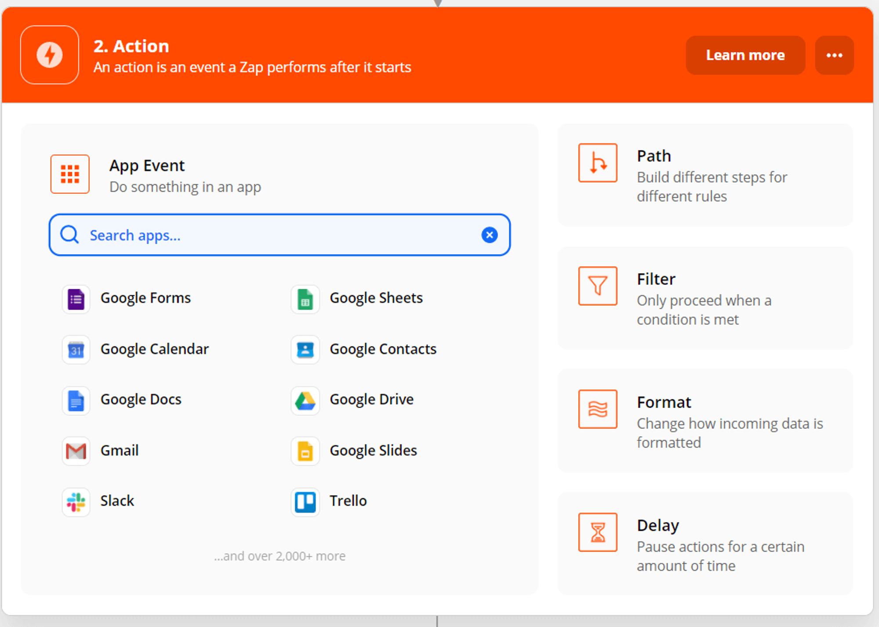Click the Google Contacts label
The width and height of the screenshot is (879, 627).
[383, 349]
